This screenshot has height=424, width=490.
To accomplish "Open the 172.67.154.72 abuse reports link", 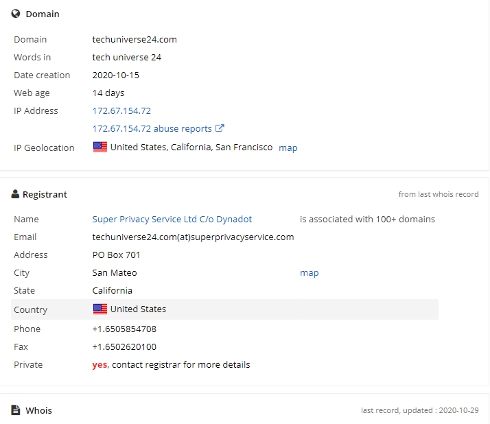I will (x=152, y=128).
